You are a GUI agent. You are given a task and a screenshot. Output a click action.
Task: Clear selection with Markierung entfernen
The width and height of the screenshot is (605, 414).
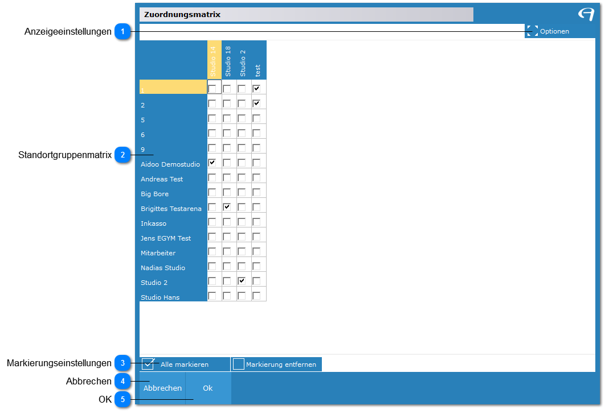point(276,365)
